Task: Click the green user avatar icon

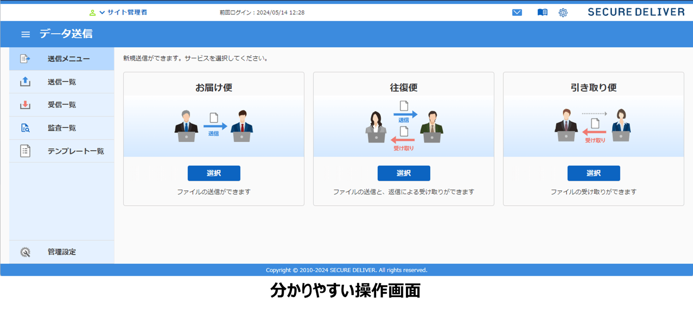Action: [x=93, y=12]
